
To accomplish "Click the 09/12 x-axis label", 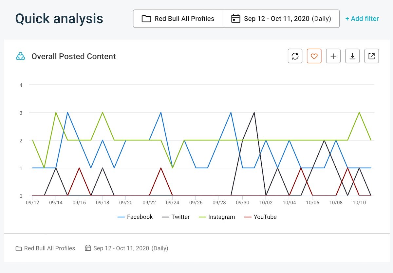I will pos(32,203).
